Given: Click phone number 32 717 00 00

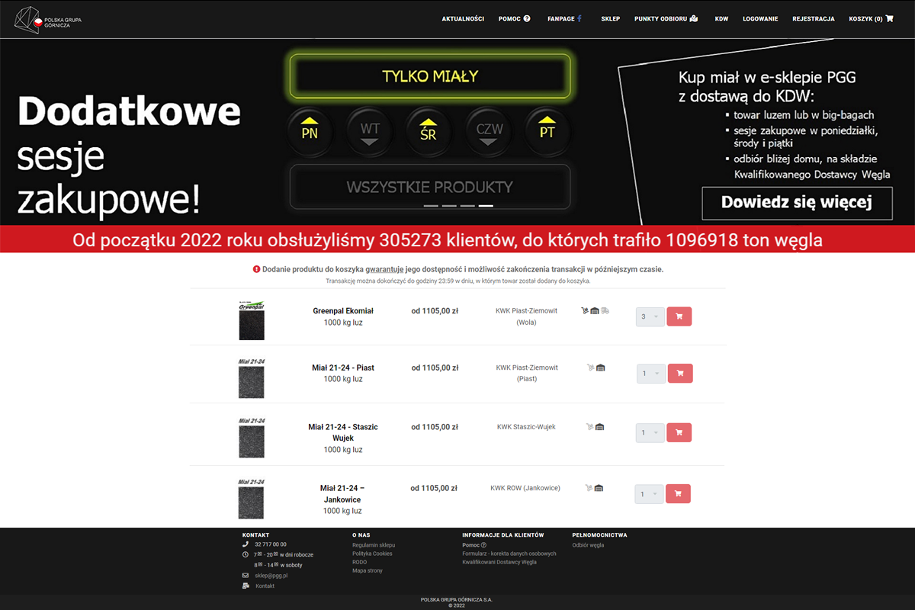Looking at the screenshot, I should pyautogui.click(x=271, y=544).
